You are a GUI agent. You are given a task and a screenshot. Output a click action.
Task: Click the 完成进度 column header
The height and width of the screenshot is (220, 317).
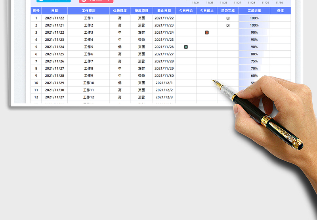click(x=254, y=11)
